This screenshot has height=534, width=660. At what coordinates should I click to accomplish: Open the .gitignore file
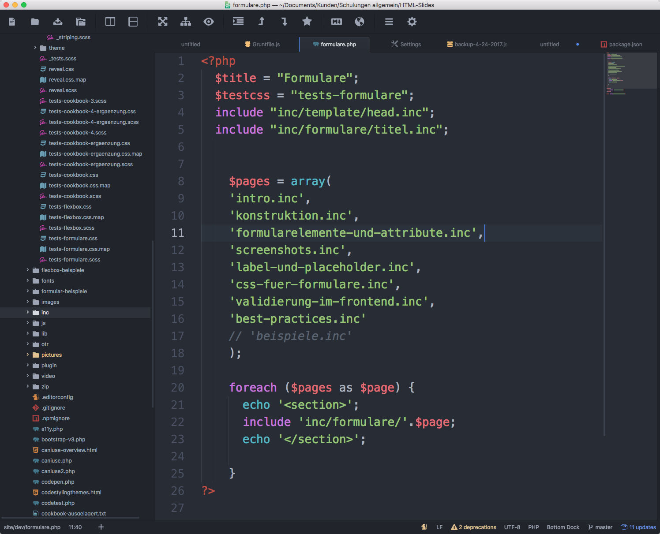53,408
